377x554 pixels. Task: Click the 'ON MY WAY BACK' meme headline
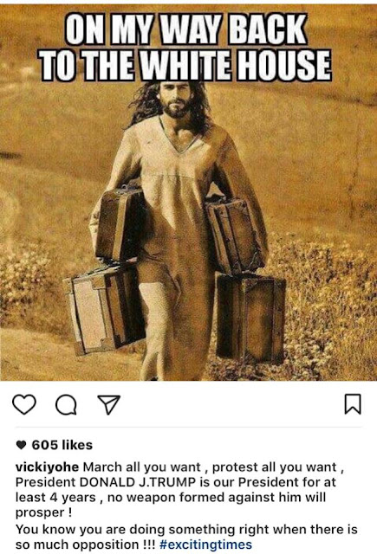coord(186,29)
